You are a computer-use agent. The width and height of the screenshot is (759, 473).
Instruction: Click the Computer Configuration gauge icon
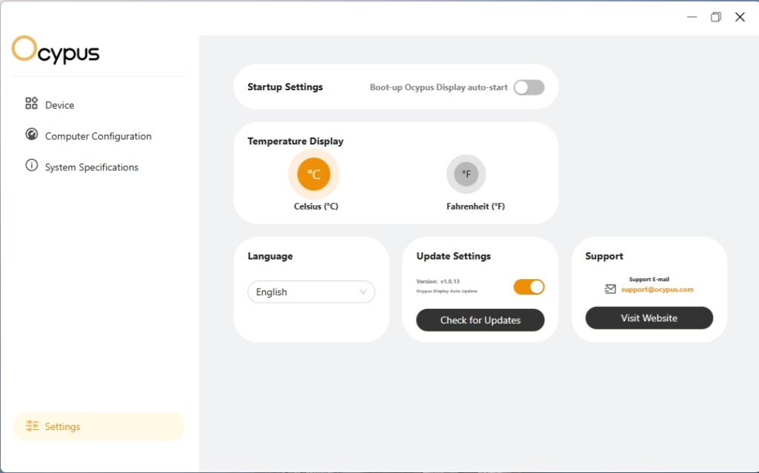click(x=31, y=135)
